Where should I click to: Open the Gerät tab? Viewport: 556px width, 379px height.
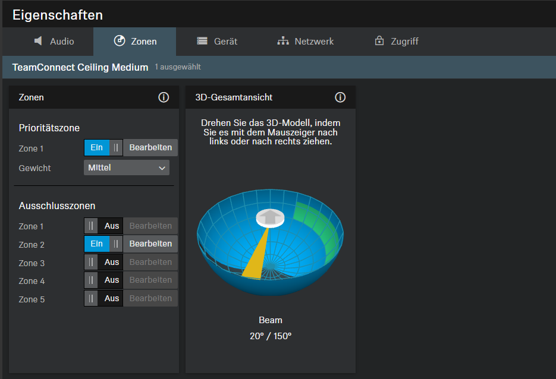(217, 41)
